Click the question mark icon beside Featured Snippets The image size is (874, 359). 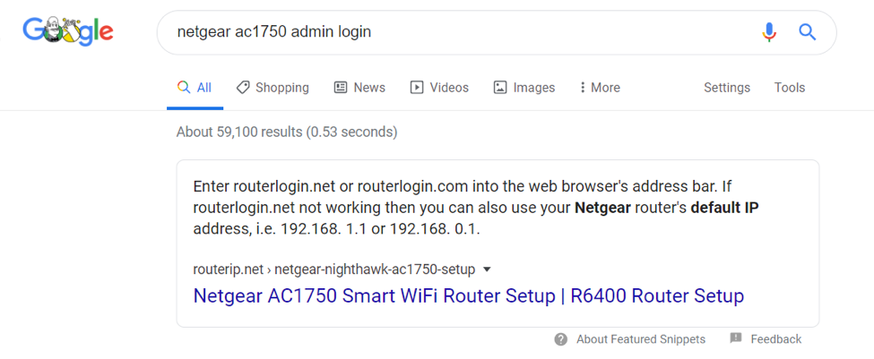561,339
